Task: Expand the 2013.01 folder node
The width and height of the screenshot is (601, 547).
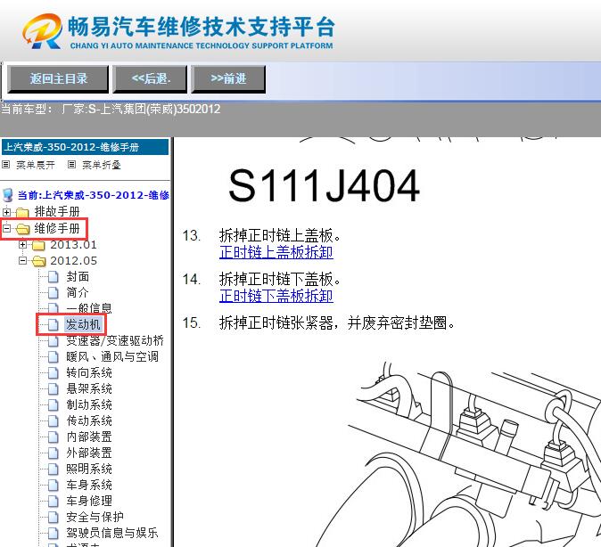Action: point(22,244)
